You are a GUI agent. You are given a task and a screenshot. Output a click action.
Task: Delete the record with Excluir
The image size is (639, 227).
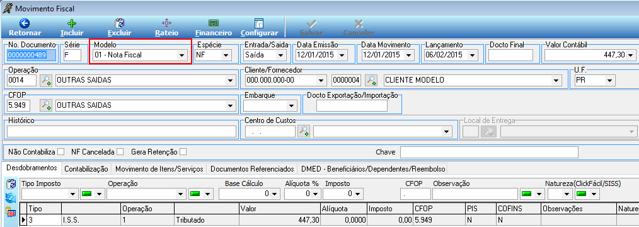pos(119,28)
